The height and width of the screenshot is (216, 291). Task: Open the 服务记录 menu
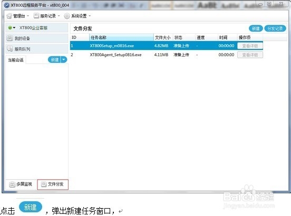[x=47, y=16]
